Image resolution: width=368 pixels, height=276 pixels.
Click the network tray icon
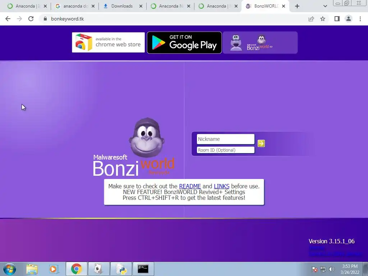click(x=323, y=269)
